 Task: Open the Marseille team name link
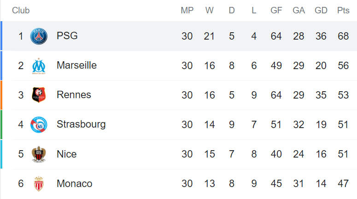[x=77, y=65]
